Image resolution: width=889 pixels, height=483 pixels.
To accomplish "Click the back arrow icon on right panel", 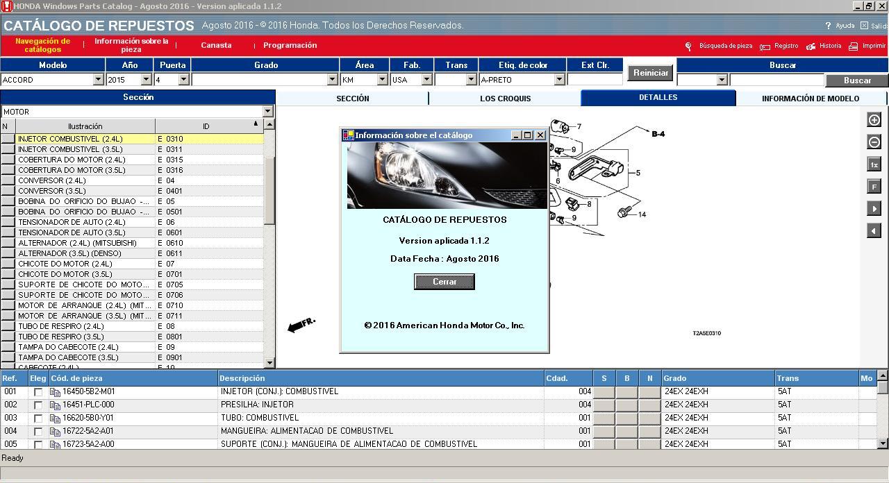I will [x=874, y=230].
